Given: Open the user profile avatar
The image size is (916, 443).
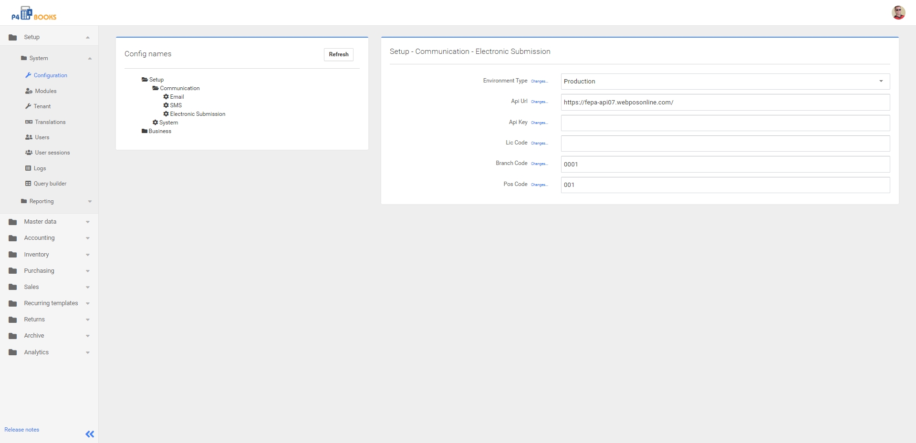Looking at the screenshot, I should click(898, 12).
